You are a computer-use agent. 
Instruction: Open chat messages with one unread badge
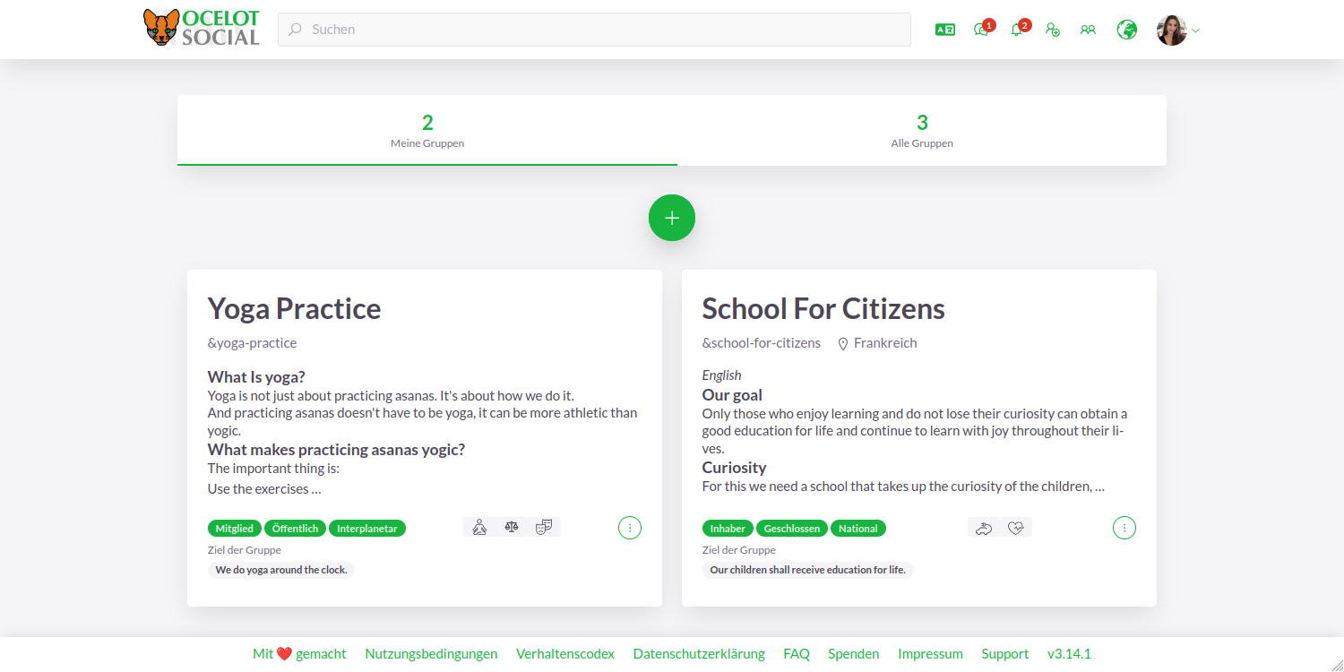981,30
